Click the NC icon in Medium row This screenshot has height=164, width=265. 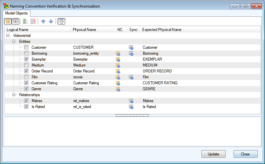pos(118,66)
